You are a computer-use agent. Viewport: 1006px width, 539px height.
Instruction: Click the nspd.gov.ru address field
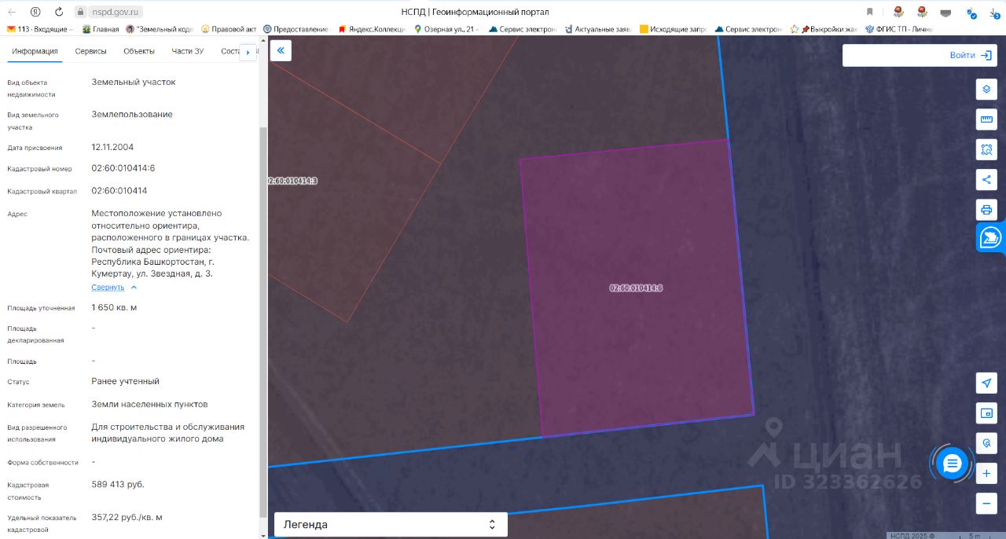pos(114,12)
